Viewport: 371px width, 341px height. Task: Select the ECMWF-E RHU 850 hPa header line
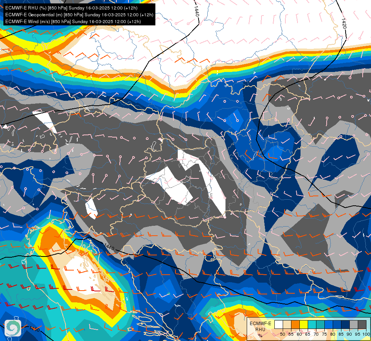(x=71, y=8)
